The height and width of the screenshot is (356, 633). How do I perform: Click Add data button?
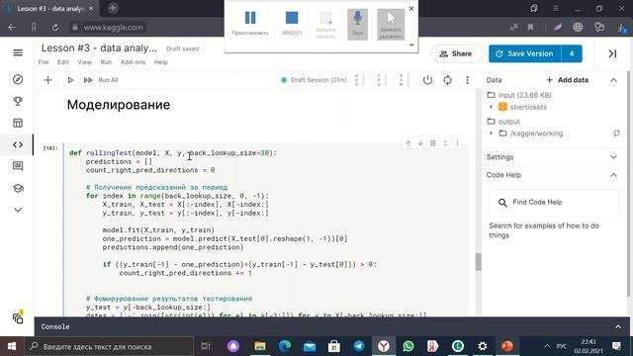(x=567, y=80)
